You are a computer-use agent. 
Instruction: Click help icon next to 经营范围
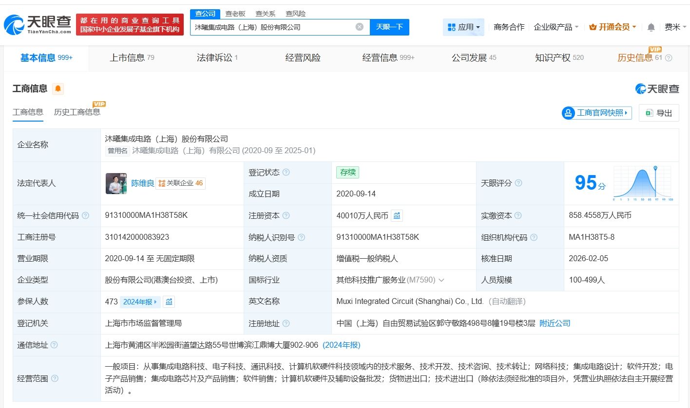point(55,378)
